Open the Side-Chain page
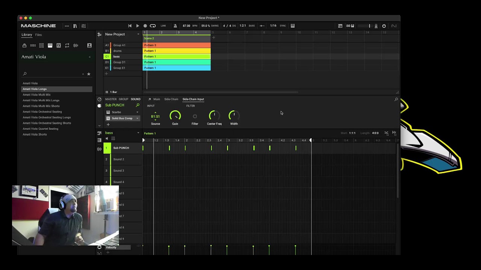This screenshot has width=481, height=270. 171,99
